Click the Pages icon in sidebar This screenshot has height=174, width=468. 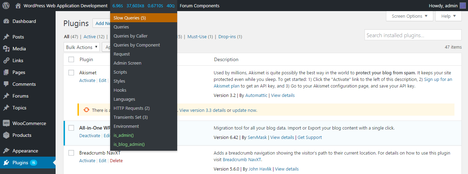click(x=6, y=72)
